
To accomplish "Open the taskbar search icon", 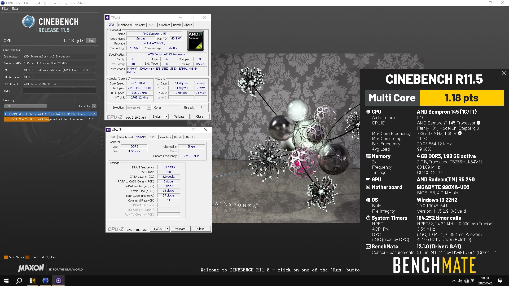I will point(19,281).
